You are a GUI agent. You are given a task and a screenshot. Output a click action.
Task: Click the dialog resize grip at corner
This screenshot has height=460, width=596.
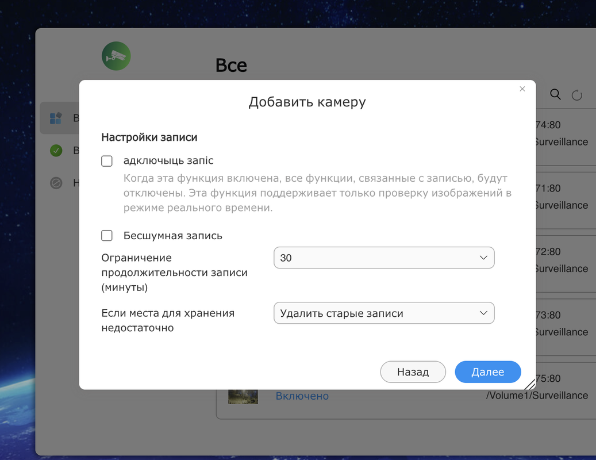[530, 384]
